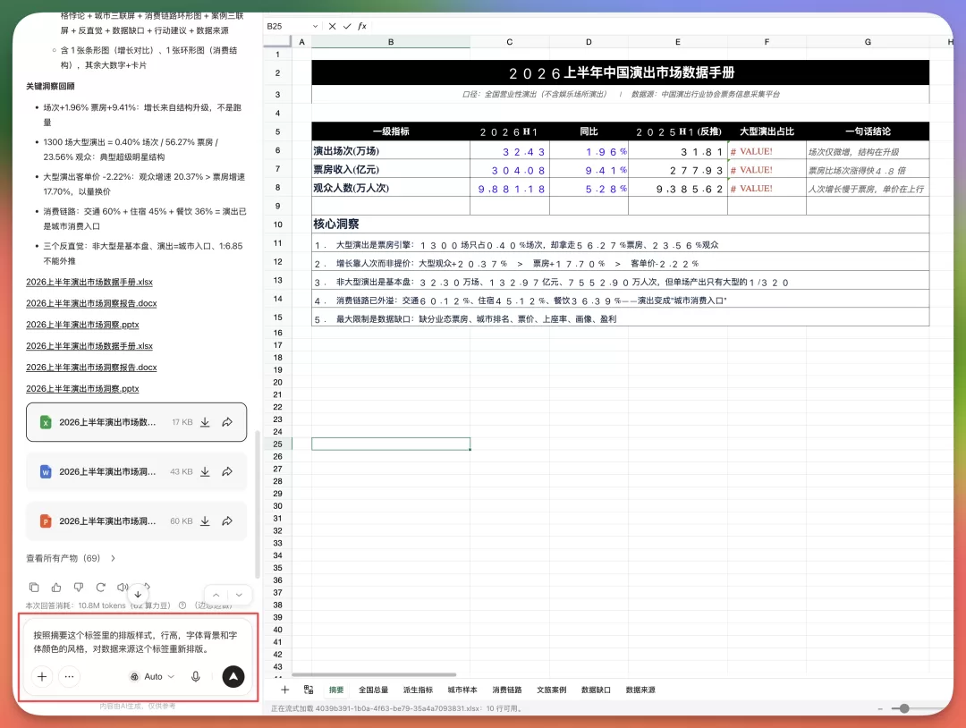This screenshot has height=728, width=966.
Task: Switch to the 文旅案例 sheet tab
Action: point(551,690)
